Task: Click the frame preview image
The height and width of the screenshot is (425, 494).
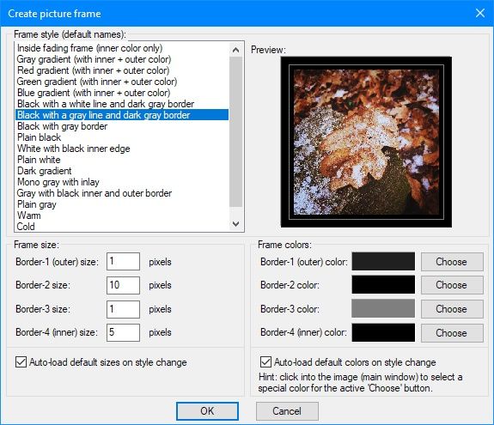Action: 366,142
